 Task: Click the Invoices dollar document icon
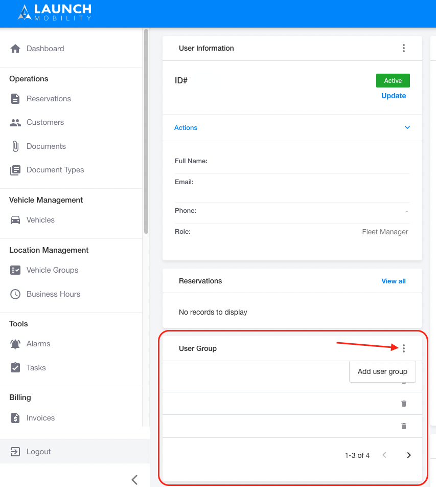[x=15, y=418]
